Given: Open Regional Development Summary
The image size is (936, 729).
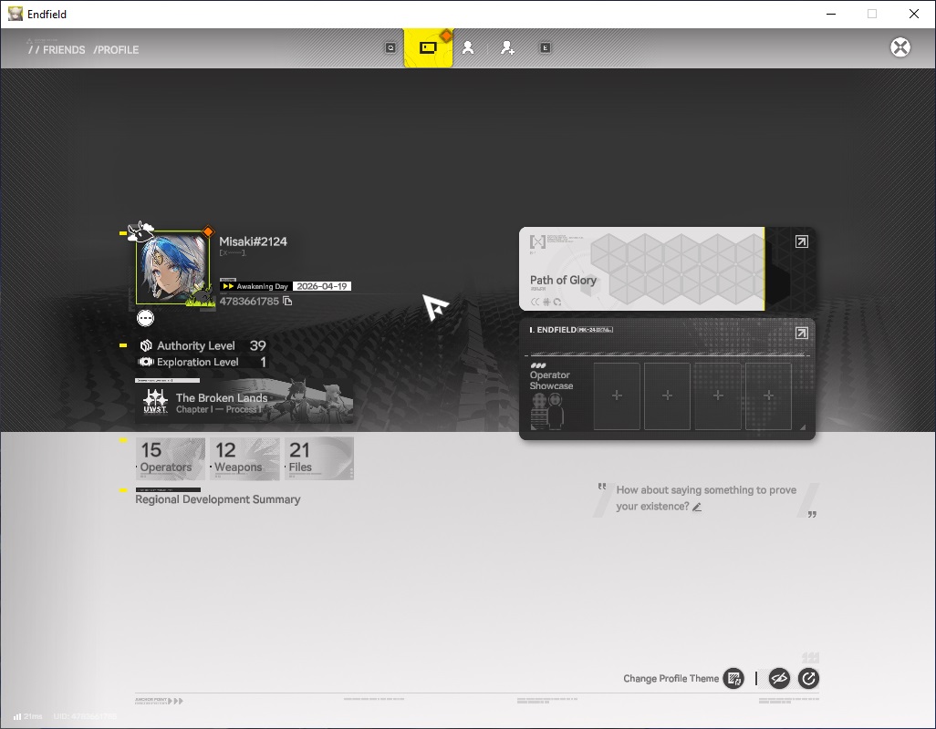Looking at the screenshot, I should pyautogui.click(x=218, y=499).
